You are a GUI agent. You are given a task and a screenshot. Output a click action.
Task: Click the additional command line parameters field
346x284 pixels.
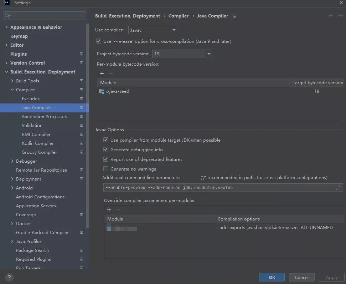coord(223,188)
